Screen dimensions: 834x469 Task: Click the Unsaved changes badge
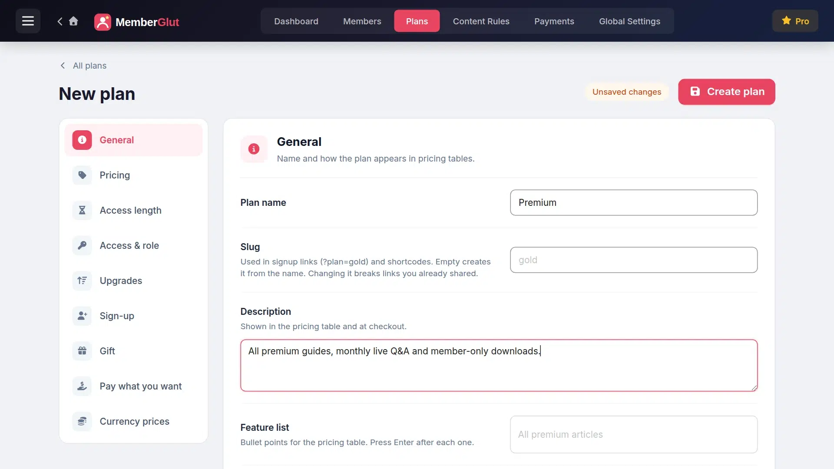(x=626, y=92)
